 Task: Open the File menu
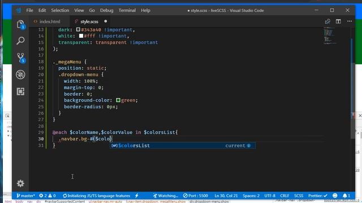pos(29,10)
